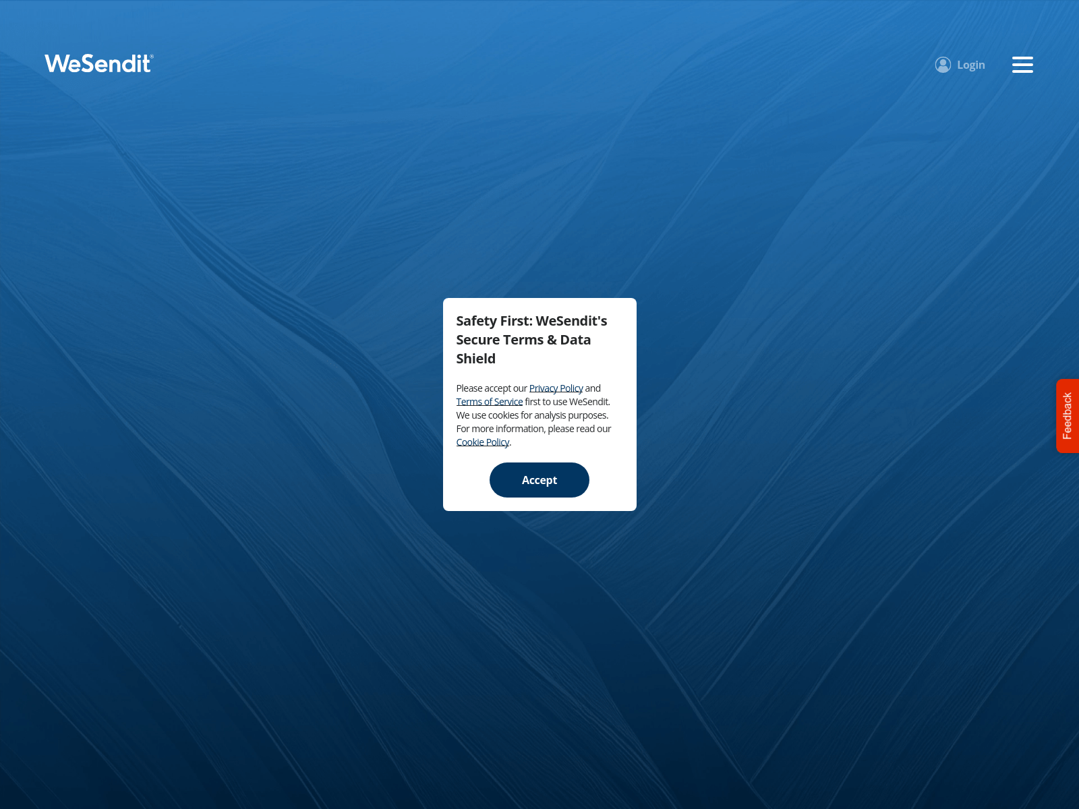Viewport: 1079px width, 809px height.
Task: Click the Login link
Action: coord(970,65)
